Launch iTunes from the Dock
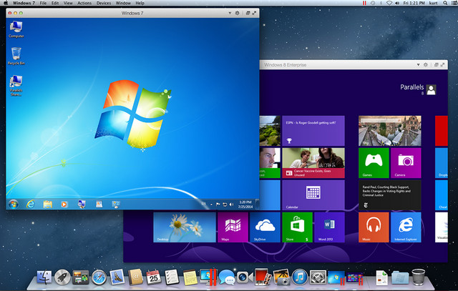This screenshot has height=291, width=458. (299, 277)
